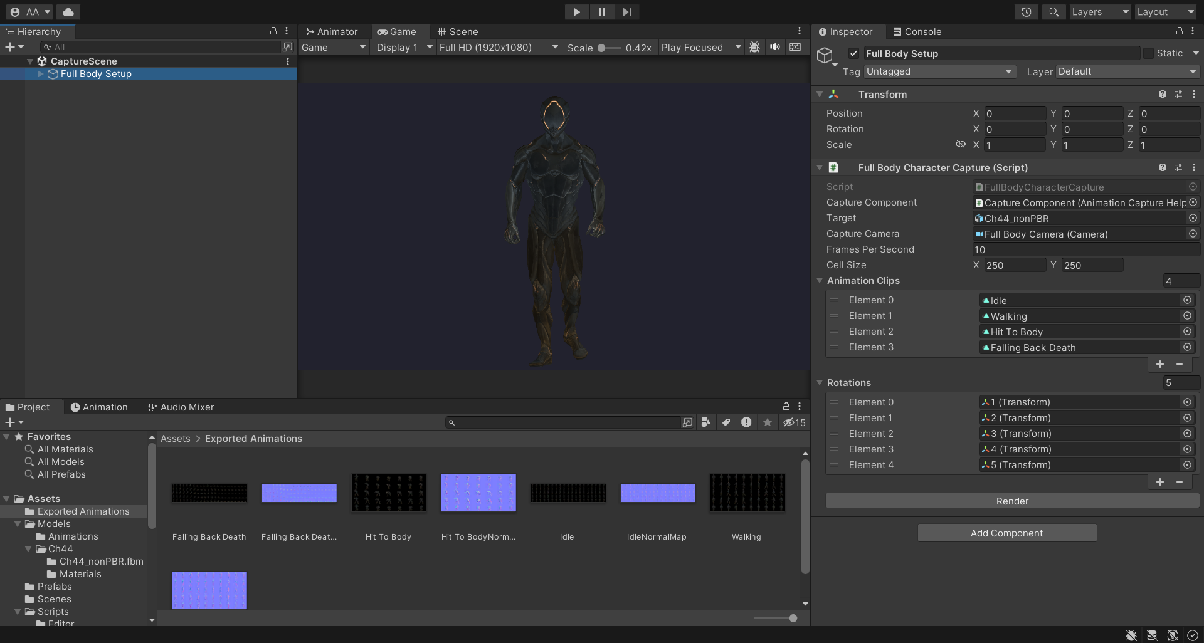1204x643 pixels.
Task: Open the Full HD resolution dropdown
Action: coord(499,48)
